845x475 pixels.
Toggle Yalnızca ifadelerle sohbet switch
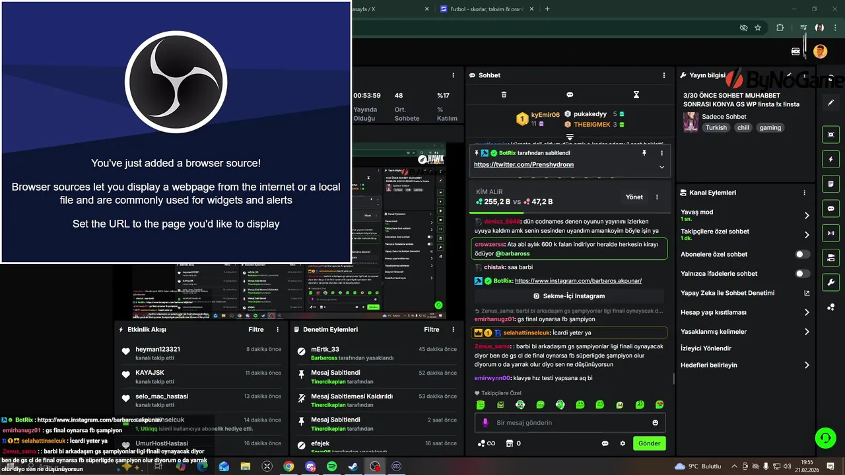[x=802, y=273]
